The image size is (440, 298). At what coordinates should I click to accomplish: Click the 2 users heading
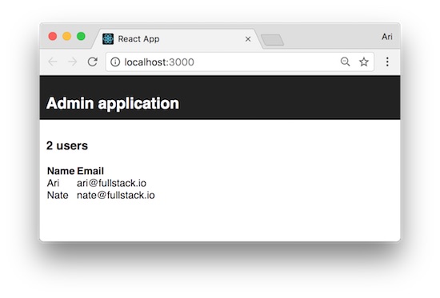[x=67, y=145]
